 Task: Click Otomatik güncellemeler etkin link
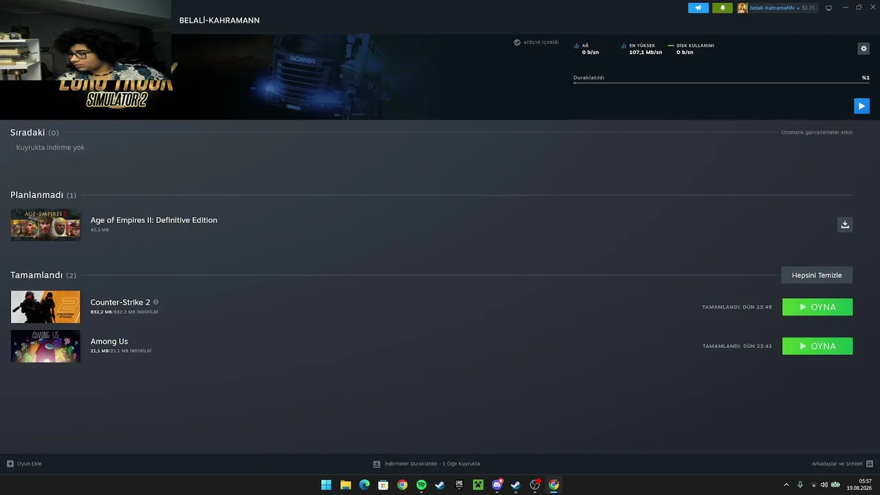pyautogui.click(x=817, y=133)
